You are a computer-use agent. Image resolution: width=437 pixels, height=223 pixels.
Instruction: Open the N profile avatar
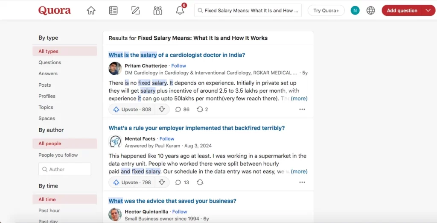point(355,11)
